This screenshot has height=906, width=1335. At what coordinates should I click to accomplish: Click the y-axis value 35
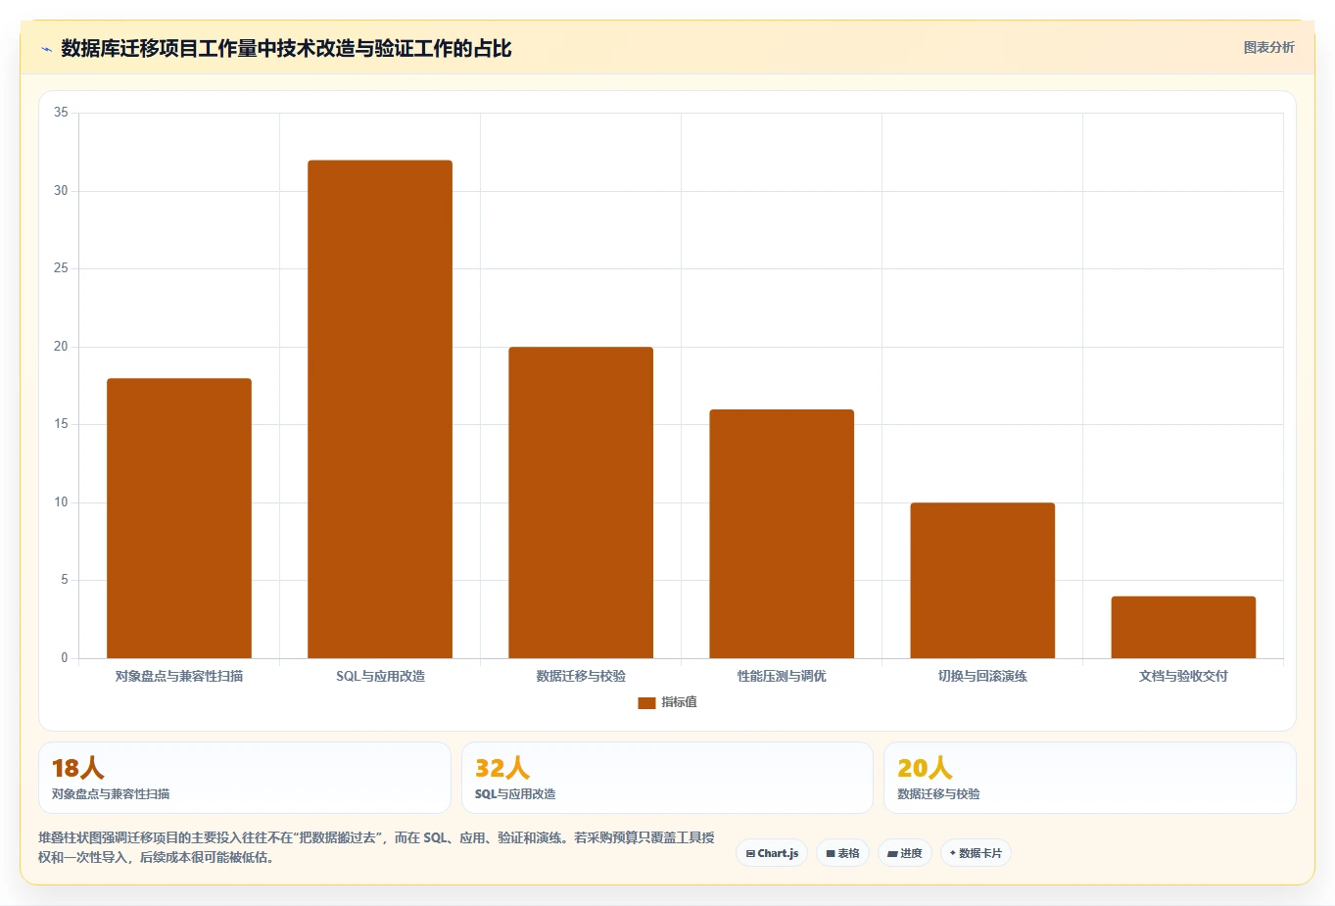(61, 113)
